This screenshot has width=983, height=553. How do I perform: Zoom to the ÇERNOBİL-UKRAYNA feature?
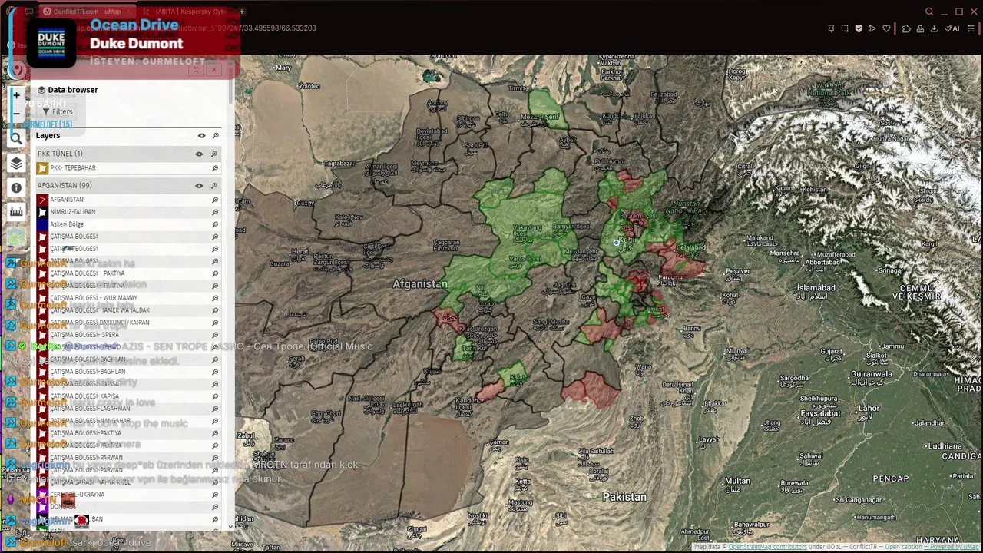(x=215, y=495)
